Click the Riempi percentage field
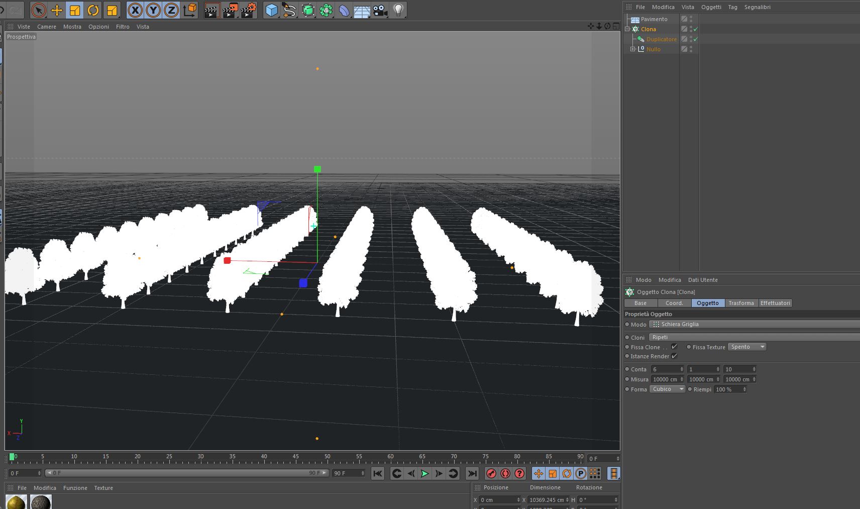The height and width of the screenshot is (509, 860). 730,389
